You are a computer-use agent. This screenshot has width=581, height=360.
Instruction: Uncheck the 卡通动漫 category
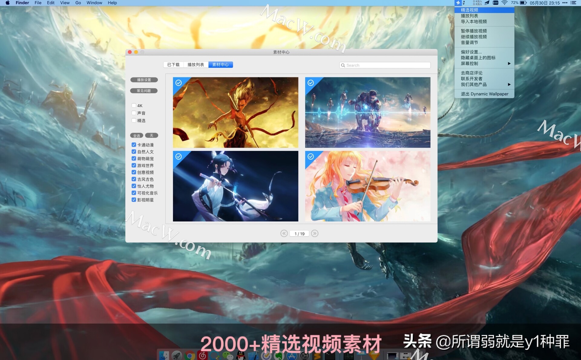[x=134, y=145]
